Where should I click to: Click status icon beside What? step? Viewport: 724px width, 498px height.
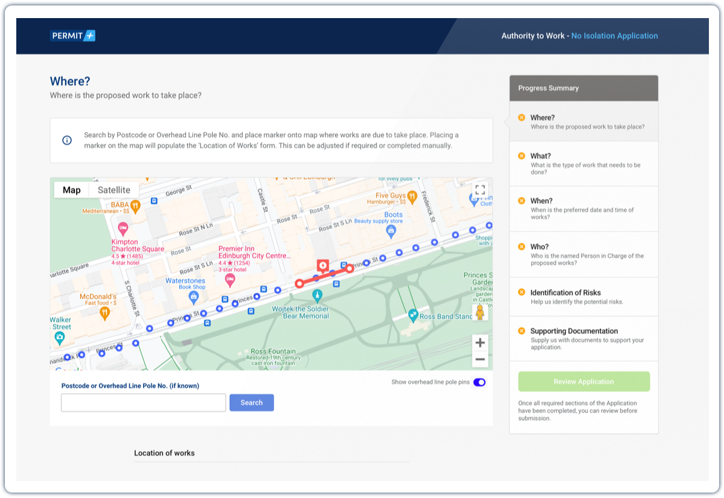coord(521,156)
